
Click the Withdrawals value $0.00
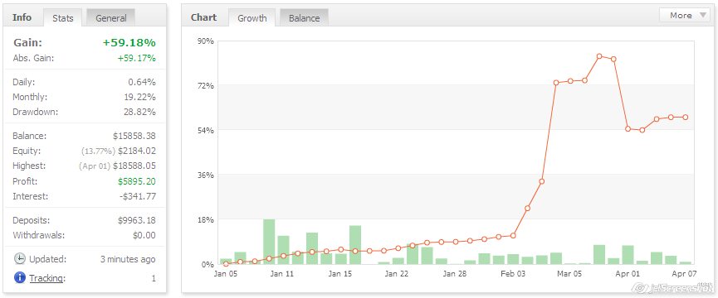(x=144, y=235)
